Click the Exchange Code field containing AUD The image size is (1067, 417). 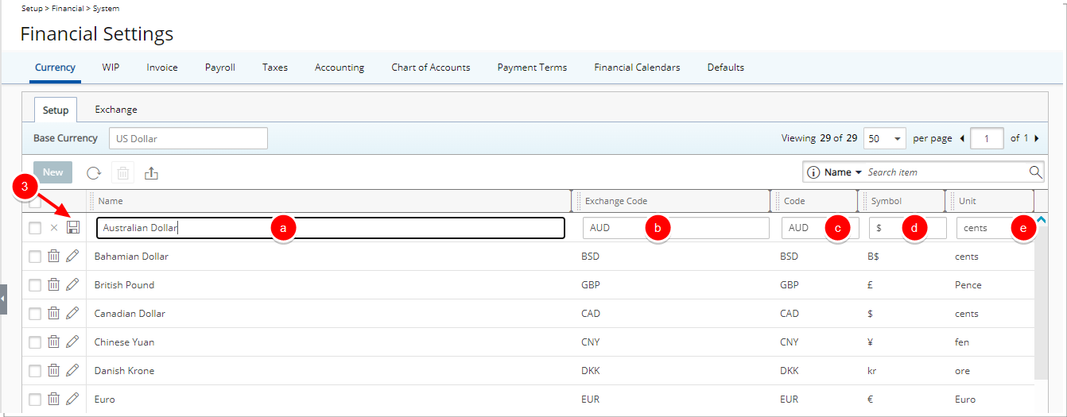click(x=676, y=228)
